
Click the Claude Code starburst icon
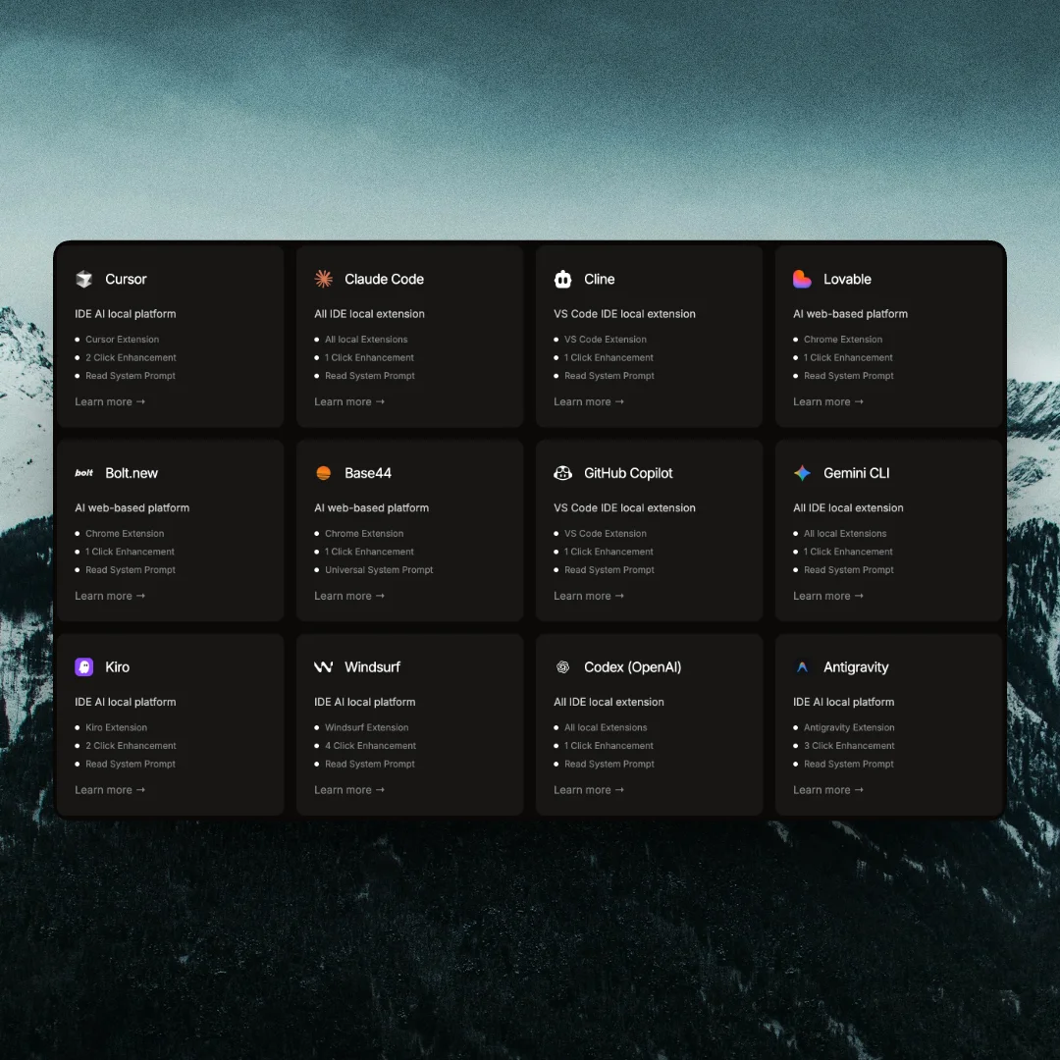tap(323, 279)
